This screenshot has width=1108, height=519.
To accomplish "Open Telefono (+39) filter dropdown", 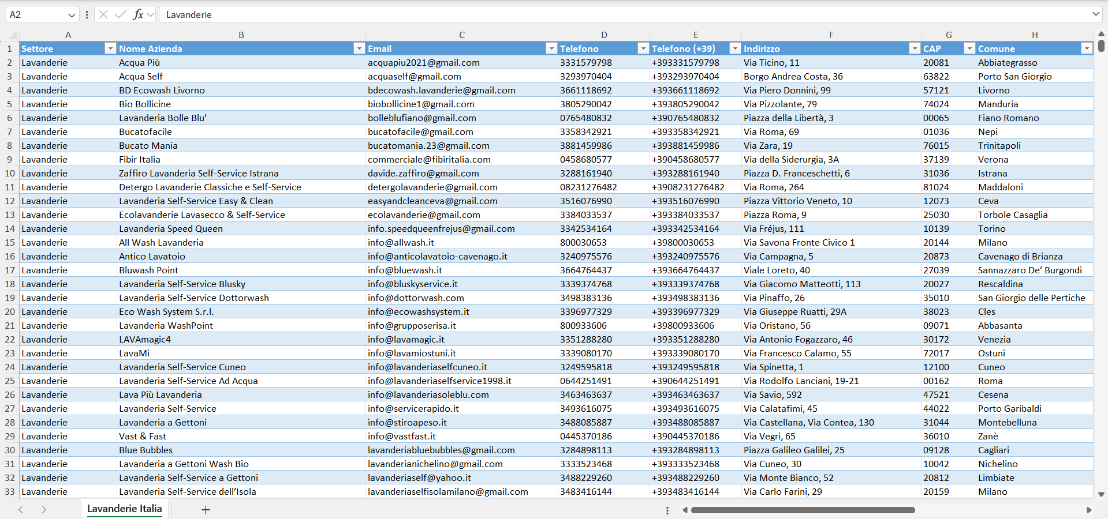I will (735, 48).
